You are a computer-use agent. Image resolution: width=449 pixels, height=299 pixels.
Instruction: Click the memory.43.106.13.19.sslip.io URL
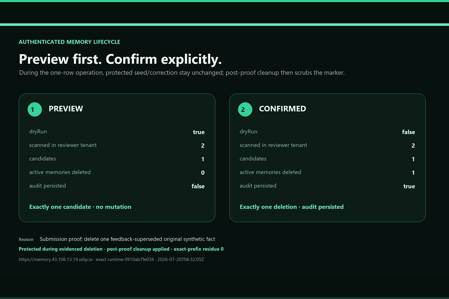click(56, 259)
